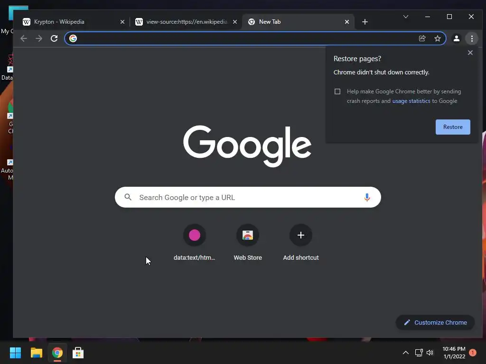Click the volume speaker tray icon

pos(430,353)
